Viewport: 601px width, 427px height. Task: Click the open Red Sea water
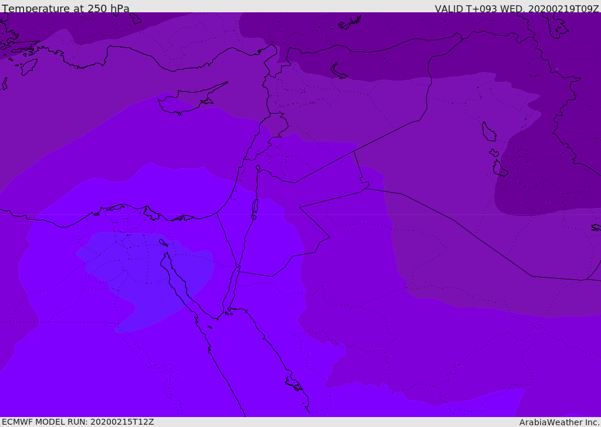[x=258, y=363]
